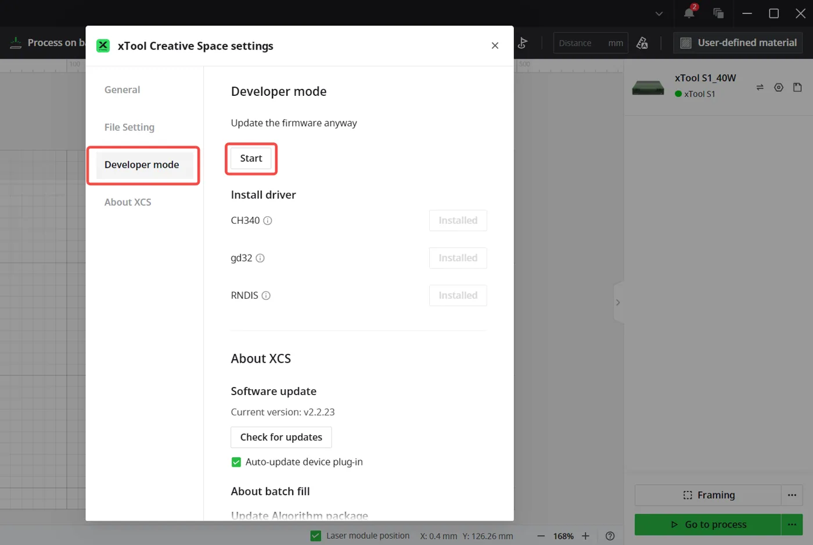Screen dimensions: 813x545
Task: Click the device file storage icon
Action: (797, 87)
